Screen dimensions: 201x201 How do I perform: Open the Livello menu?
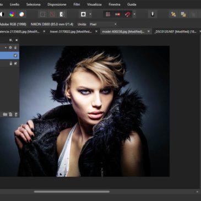coord(14,4)
